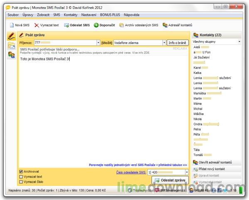Click the green Doporučit arrow icon
This screenshot has height=200, width=249.
96,25
